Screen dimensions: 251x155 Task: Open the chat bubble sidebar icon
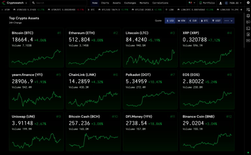248,22
